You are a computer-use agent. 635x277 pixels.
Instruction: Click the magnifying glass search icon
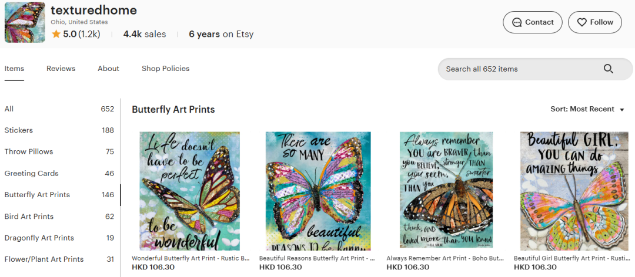point(609,69)
